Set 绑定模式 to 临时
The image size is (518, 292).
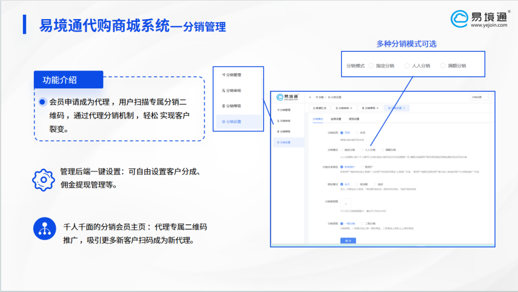375,184
